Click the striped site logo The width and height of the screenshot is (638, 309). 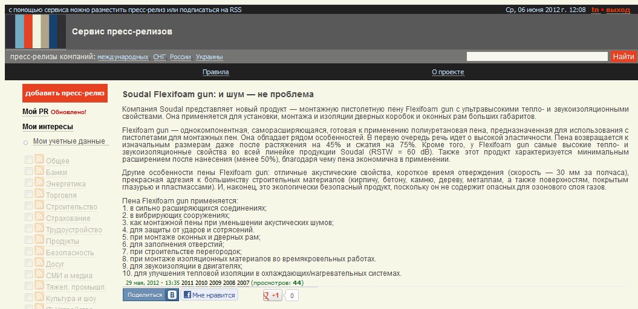click(x=36, y=31)
